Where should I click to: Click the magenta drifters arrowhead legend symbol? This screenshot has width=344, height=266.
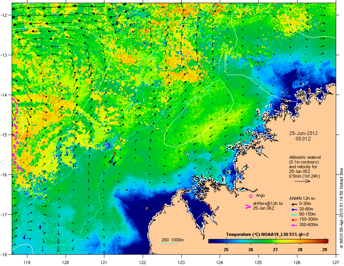pos(248,207)
